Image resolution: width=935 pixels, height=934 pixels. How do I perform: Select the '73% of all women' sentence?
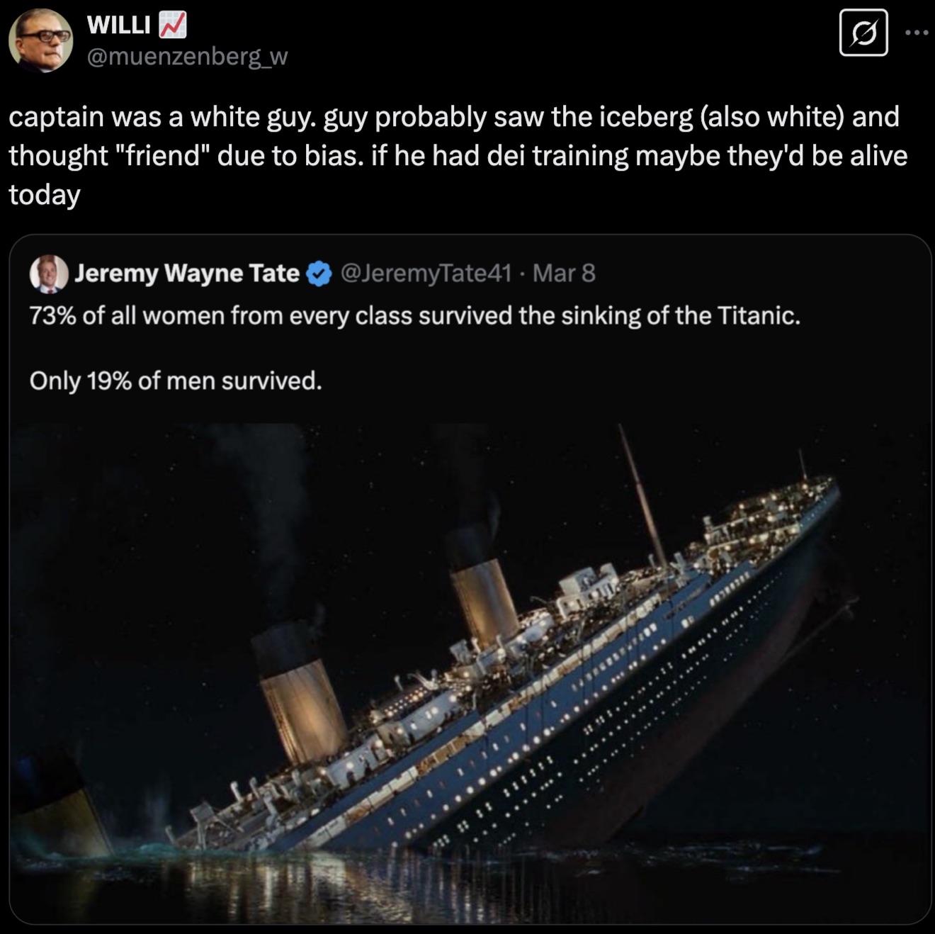(x=415, y=315)
